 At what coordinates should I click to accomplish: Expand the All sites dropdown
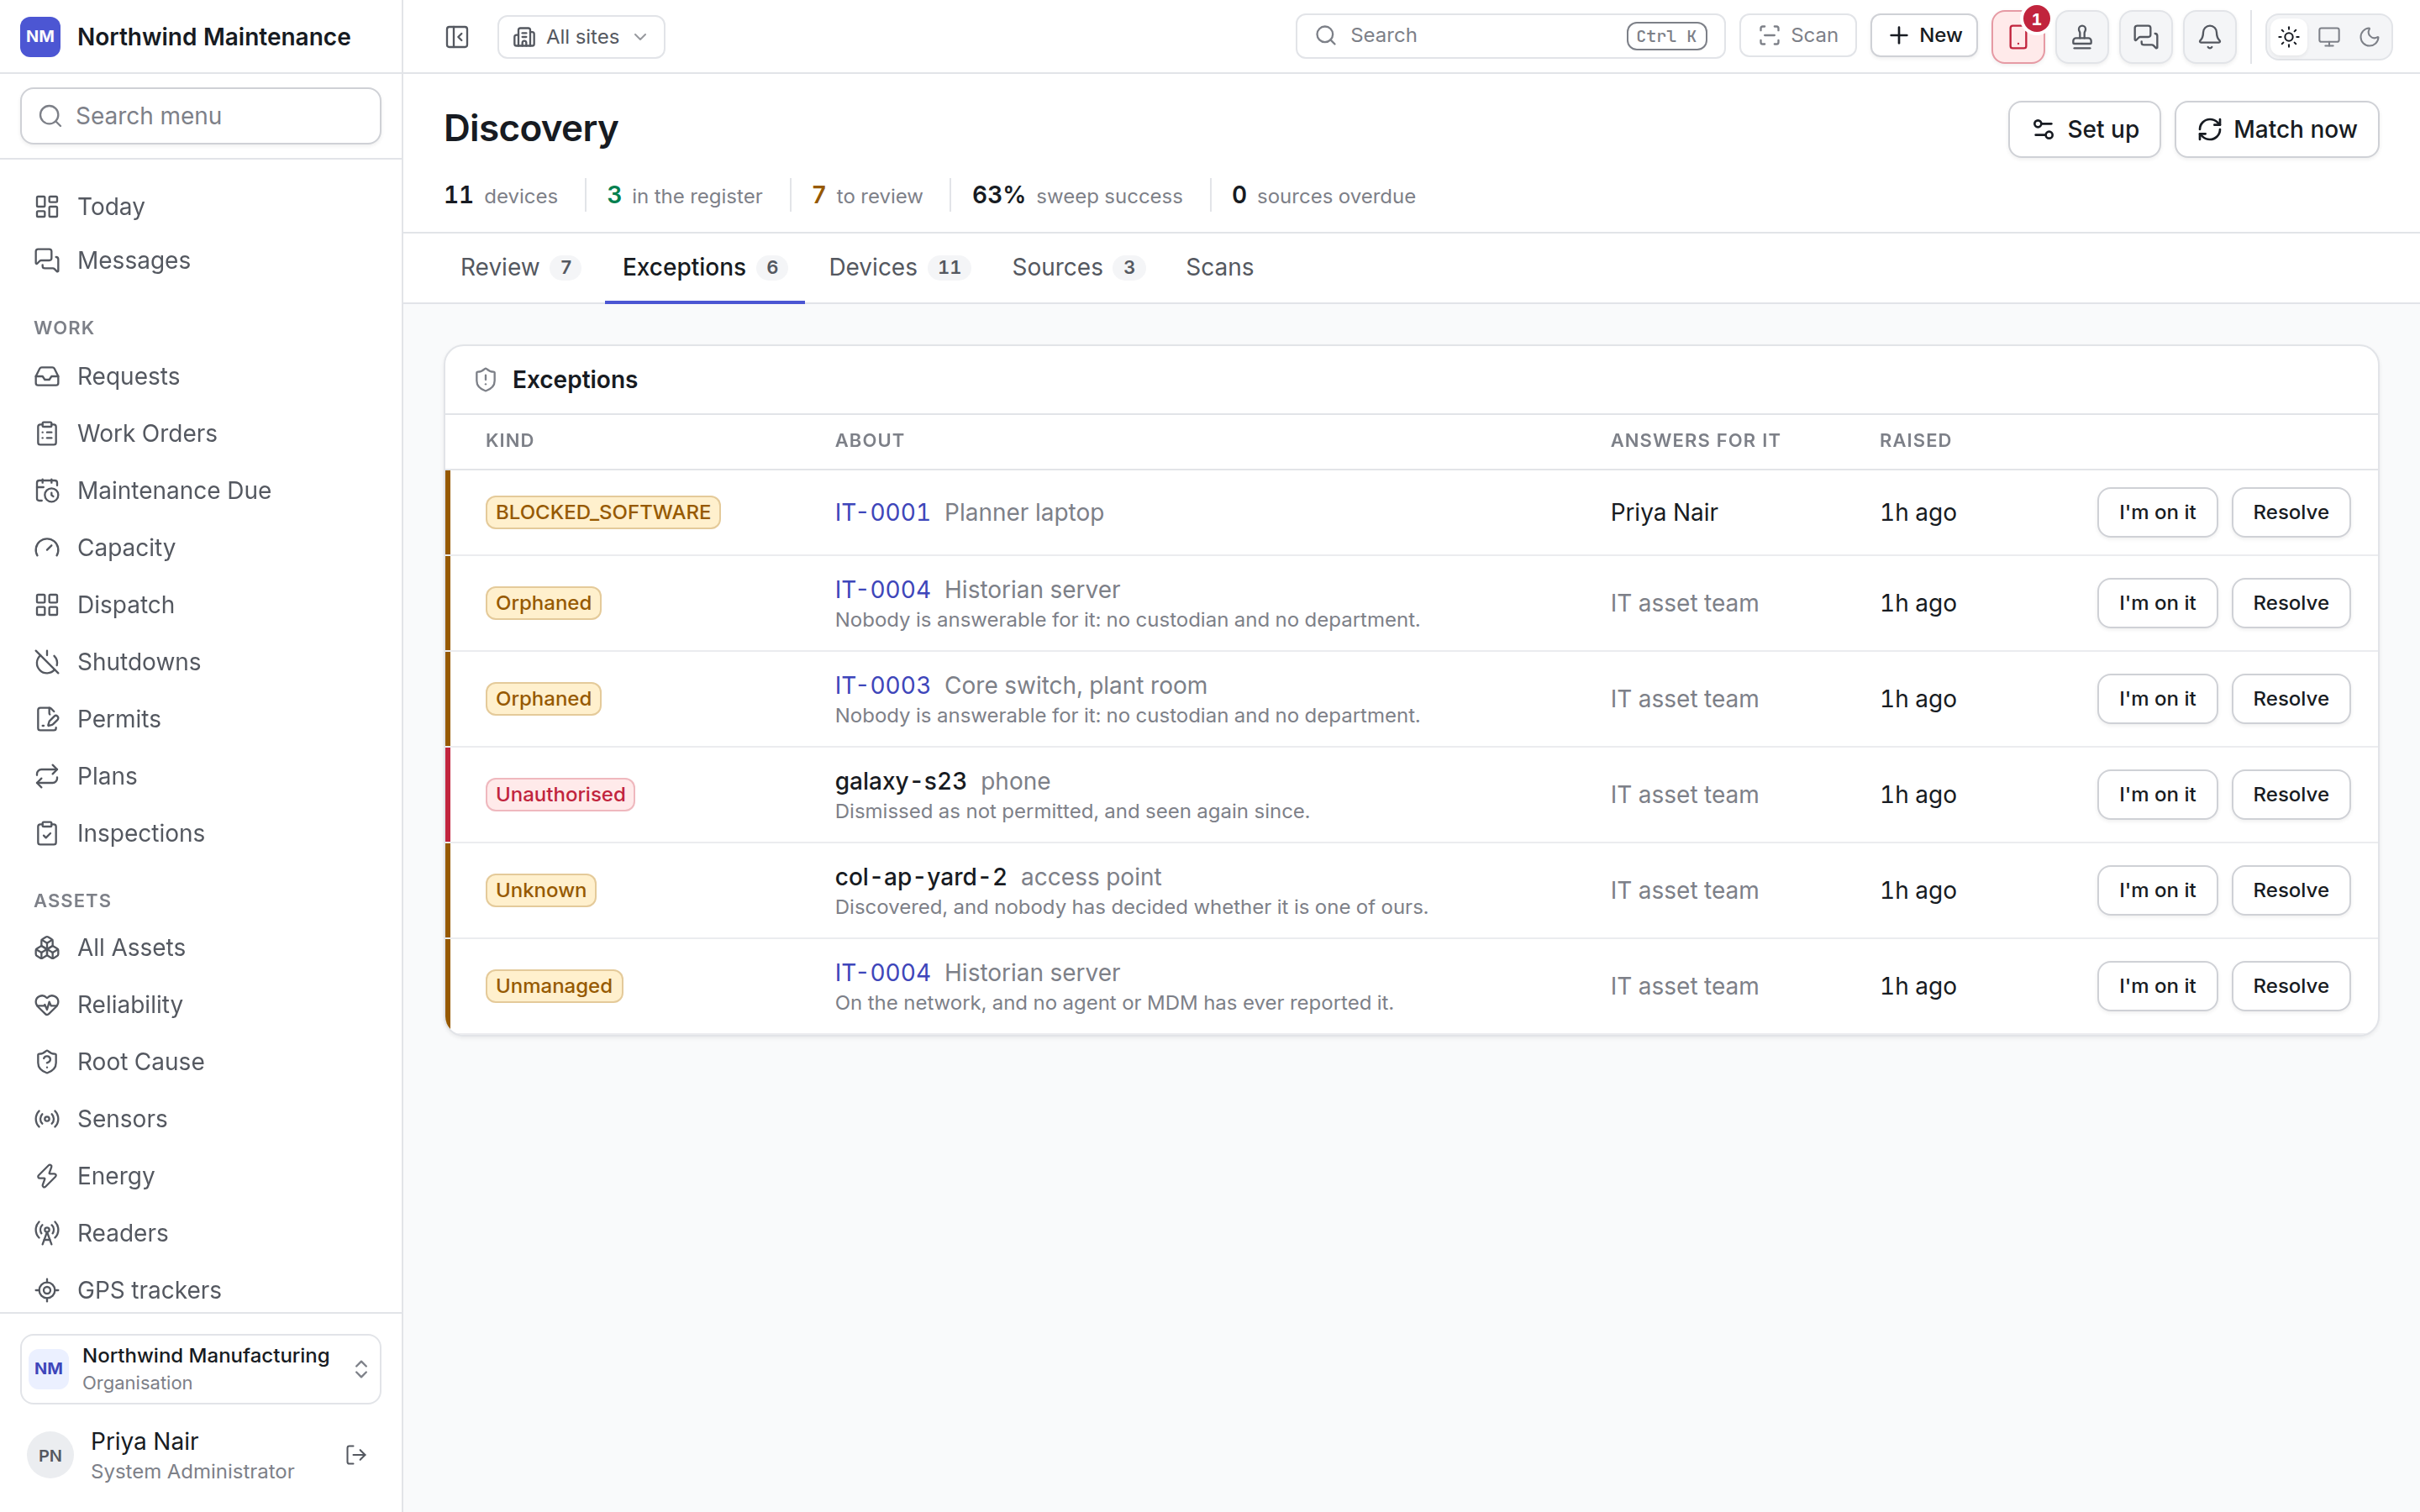pos(581,37)
